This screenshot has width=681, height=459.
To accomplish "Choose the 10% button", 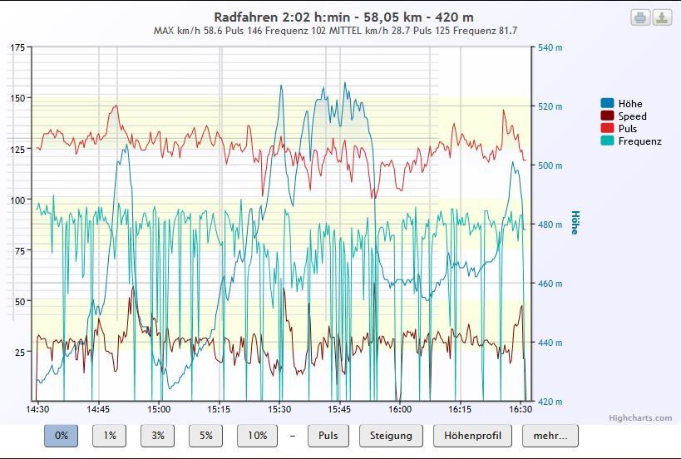I will tap(257, 436).
